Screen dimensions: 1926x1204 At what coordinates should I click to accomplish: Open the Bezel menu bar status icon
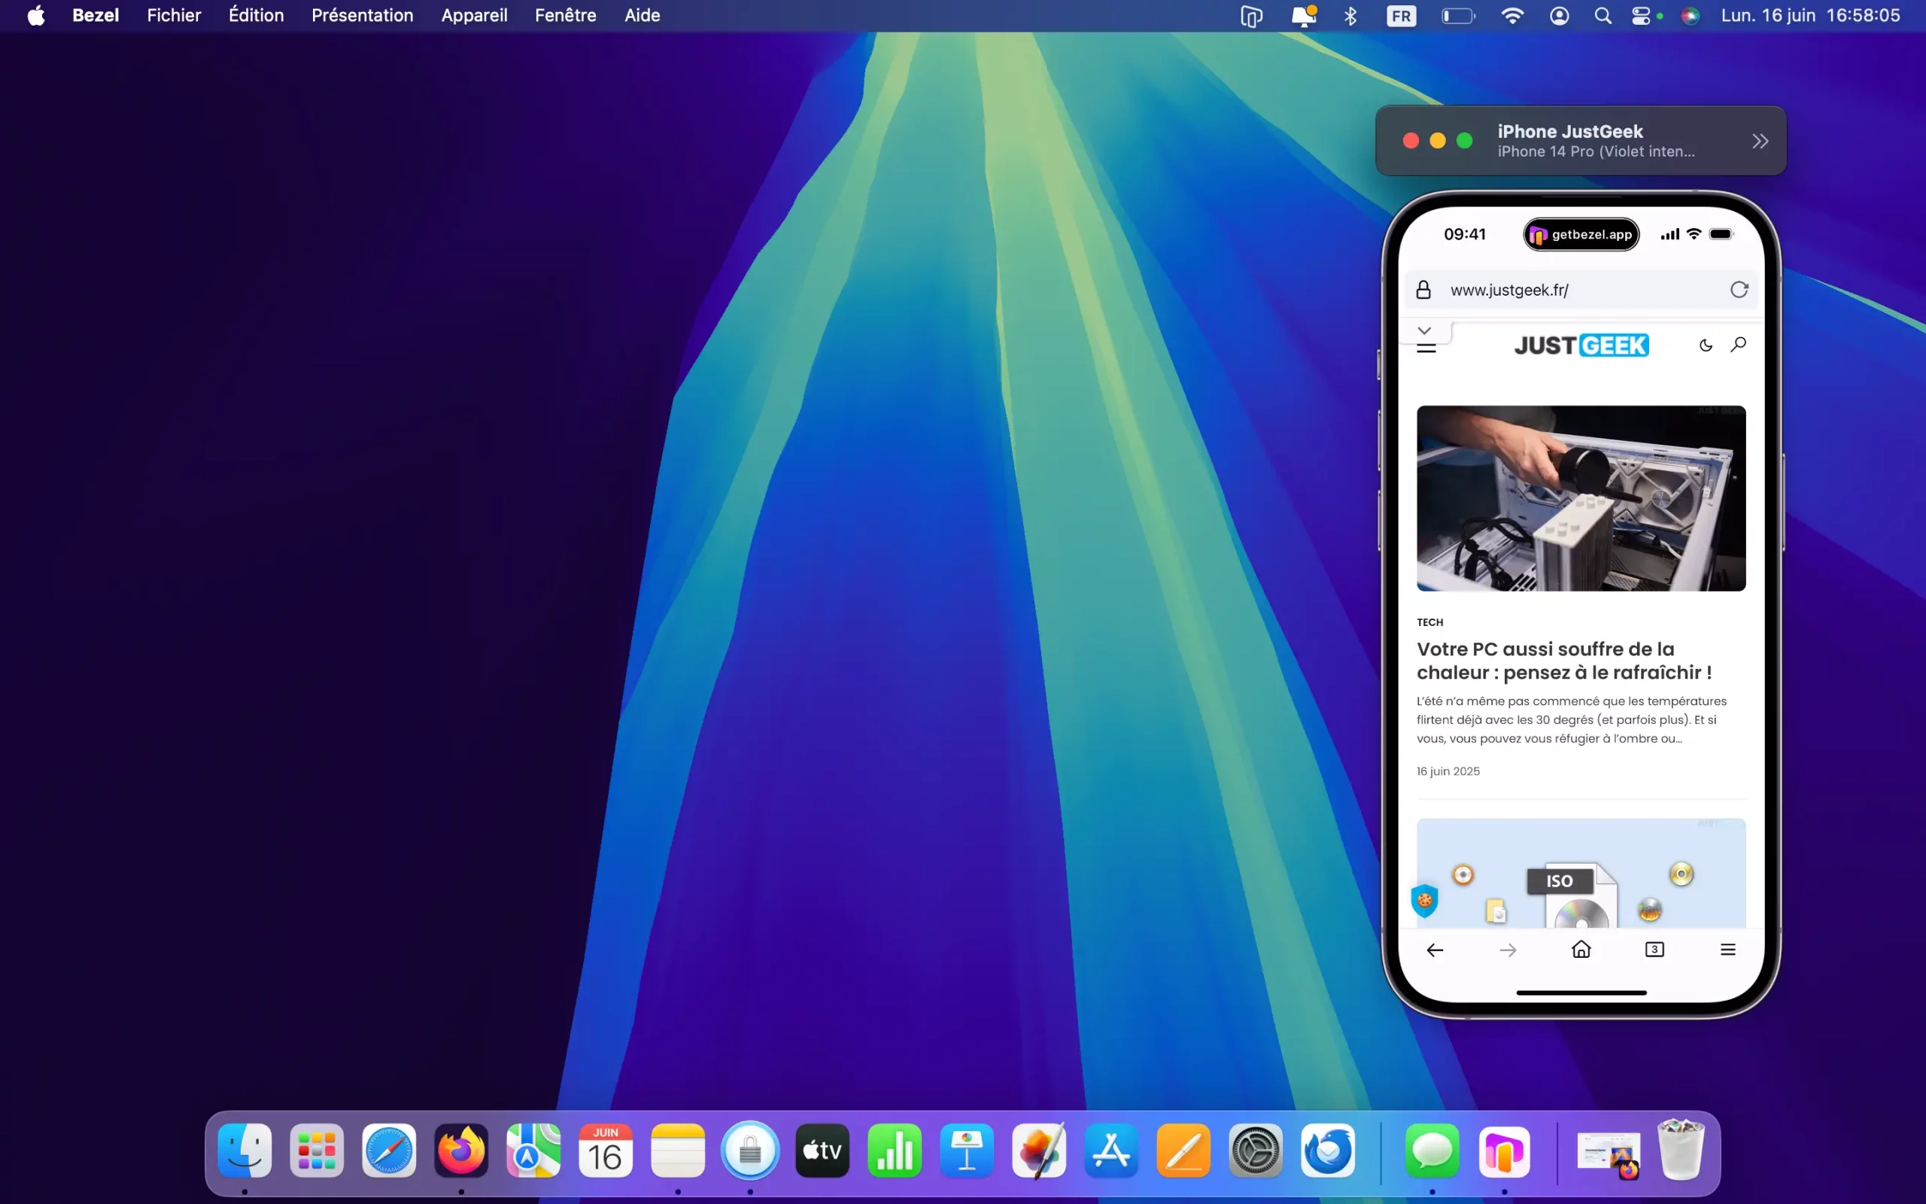[1251, 16]
